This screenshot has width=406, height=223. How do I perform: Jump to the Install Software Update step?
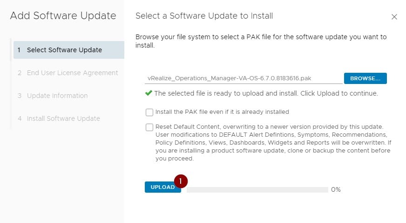(63, 118)
